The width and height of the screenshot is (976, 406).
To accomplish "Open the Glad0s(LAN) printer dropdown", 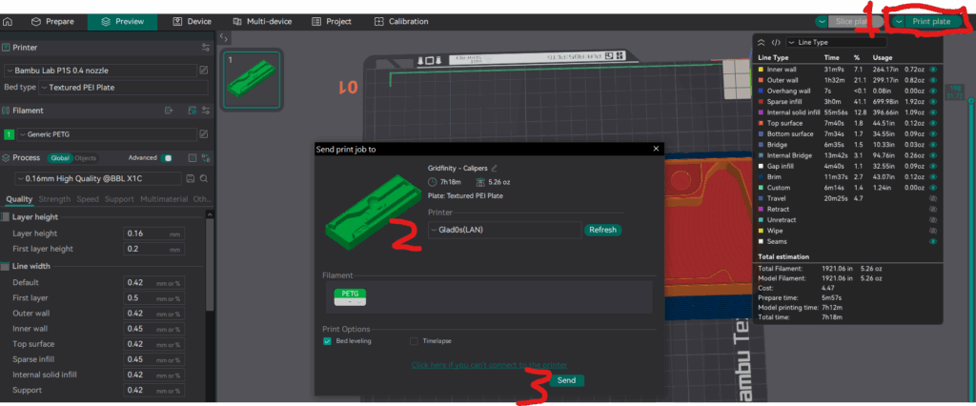I will point(504,230).
